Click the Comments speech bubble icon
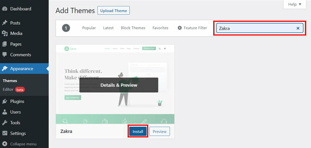Viewport: 311px width, 148px height. (x=4, y=55)
